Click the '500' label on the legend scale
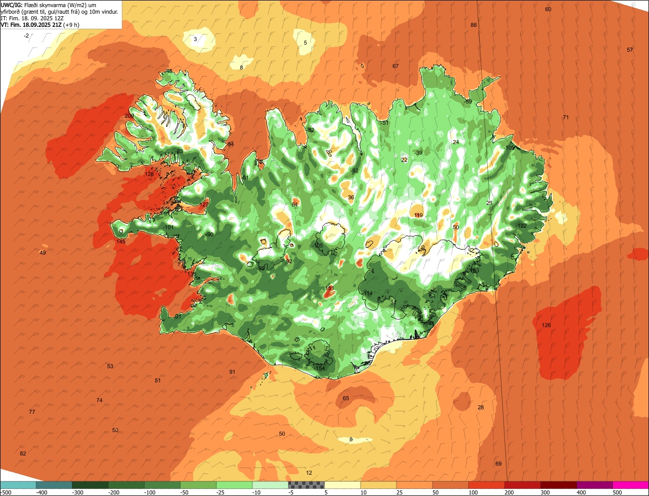 617,492
